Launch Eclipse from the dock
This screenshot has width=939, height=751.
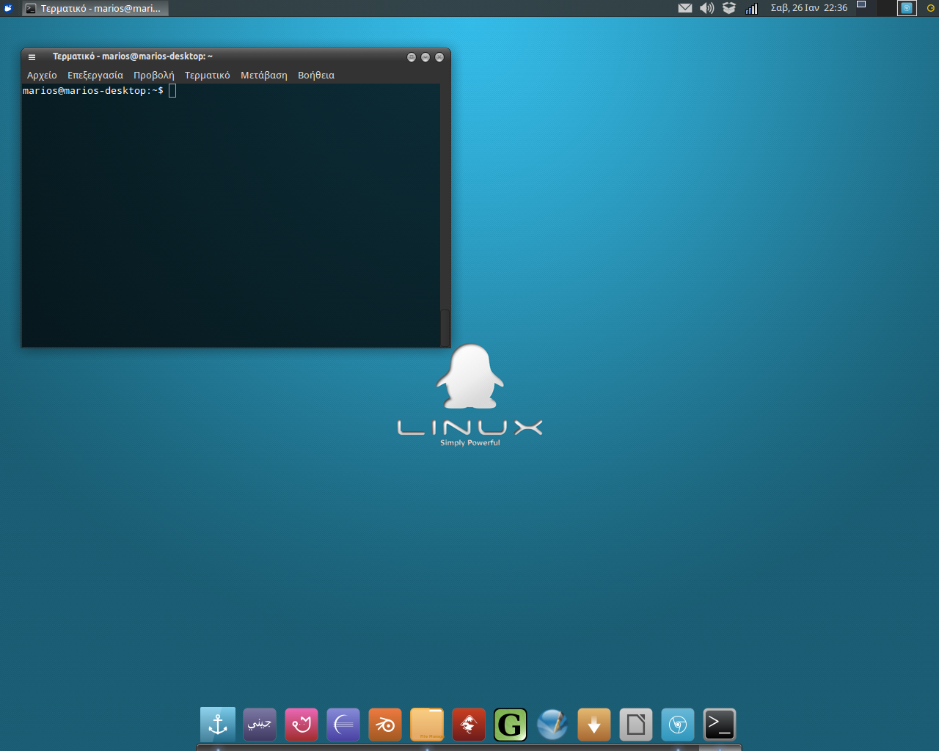tap(343, 725)
